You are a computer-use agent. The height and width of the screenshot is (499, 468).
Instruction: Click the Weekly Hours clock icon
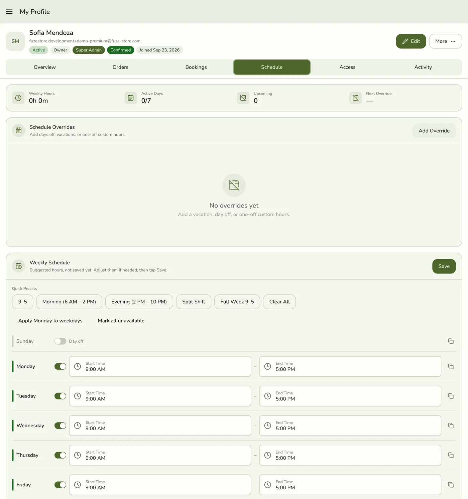[x=18, y=98]
